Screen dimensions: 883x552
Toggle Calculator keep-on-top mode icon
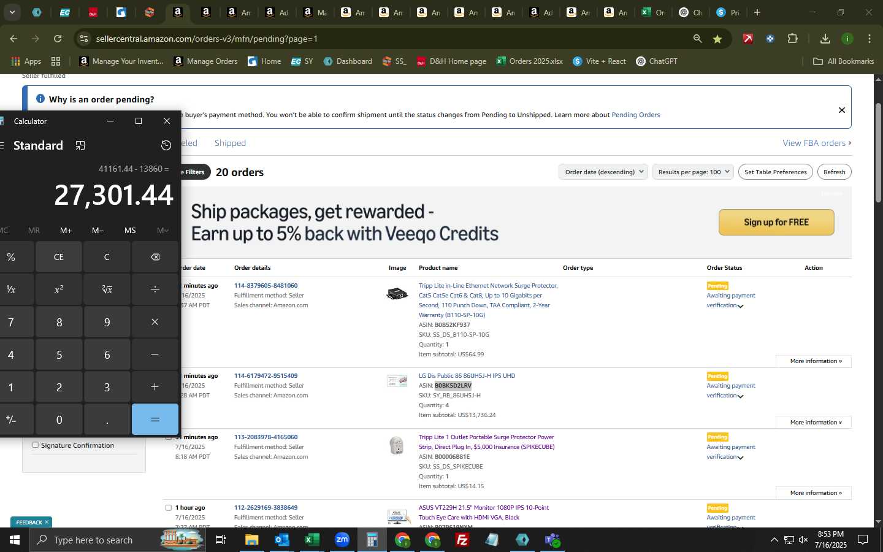coord(80,145)
